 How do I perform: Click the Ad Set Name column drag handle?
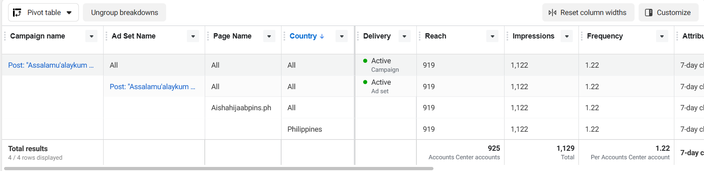click(x=106, y=36)
